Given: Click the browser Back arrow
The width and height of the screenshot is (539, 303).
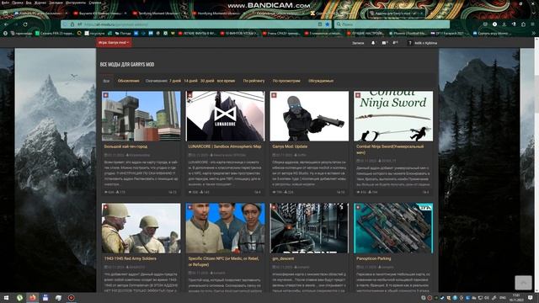Looking at the screenshot, I should click(6, 24).
